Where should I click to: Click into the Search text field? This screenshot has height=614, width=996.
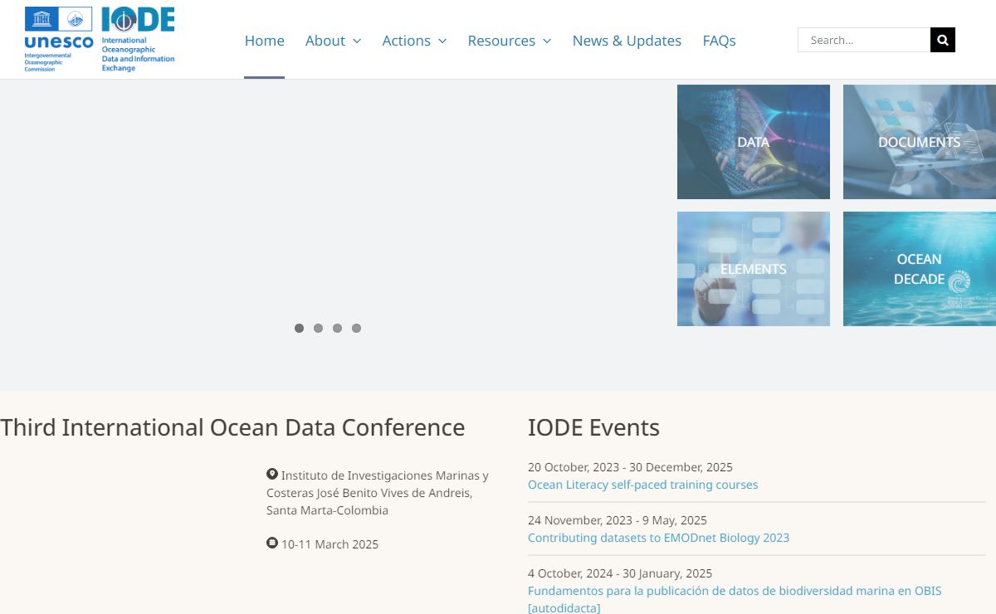coord(863,40)
